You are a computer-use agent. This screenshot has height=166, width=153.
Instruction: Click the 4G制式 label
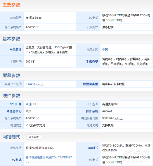pos(17,160)
